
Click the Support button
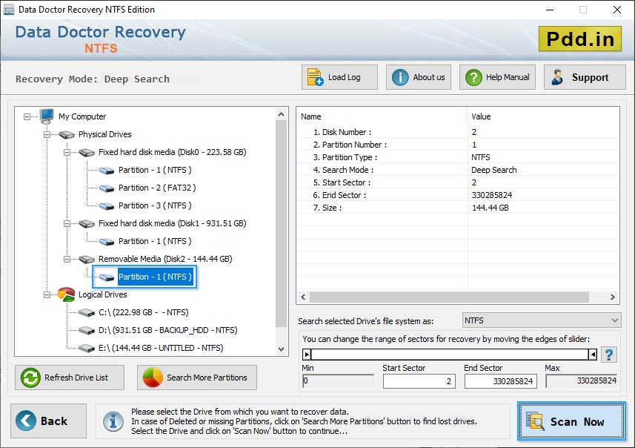click(585, 77)
